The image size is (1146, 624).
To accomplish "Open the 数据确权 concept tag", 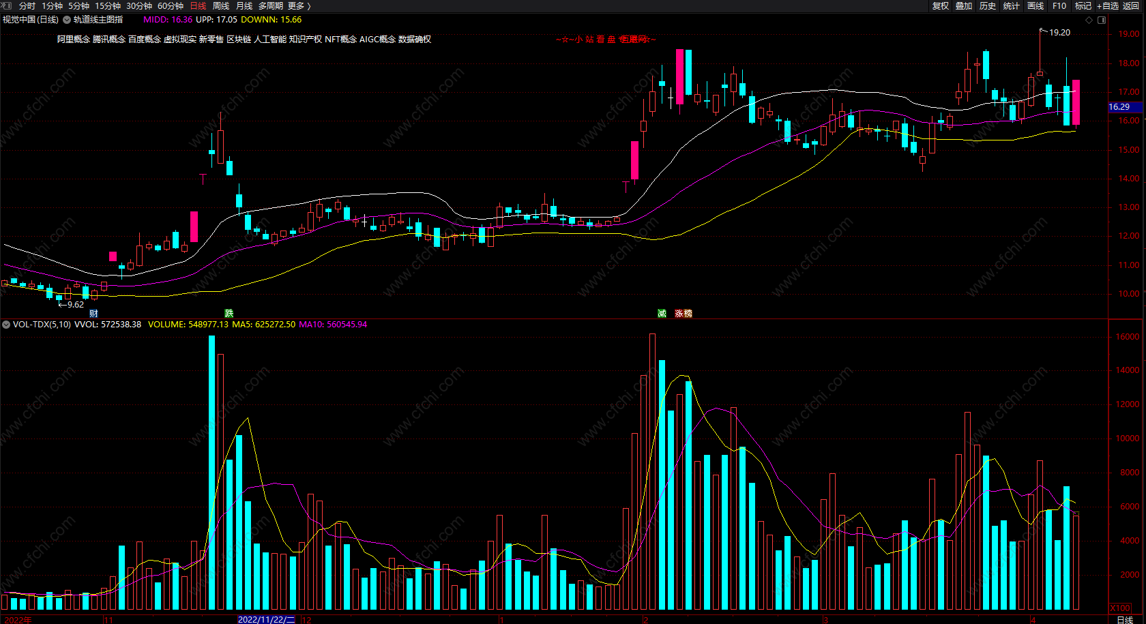I will coord(415,40).
